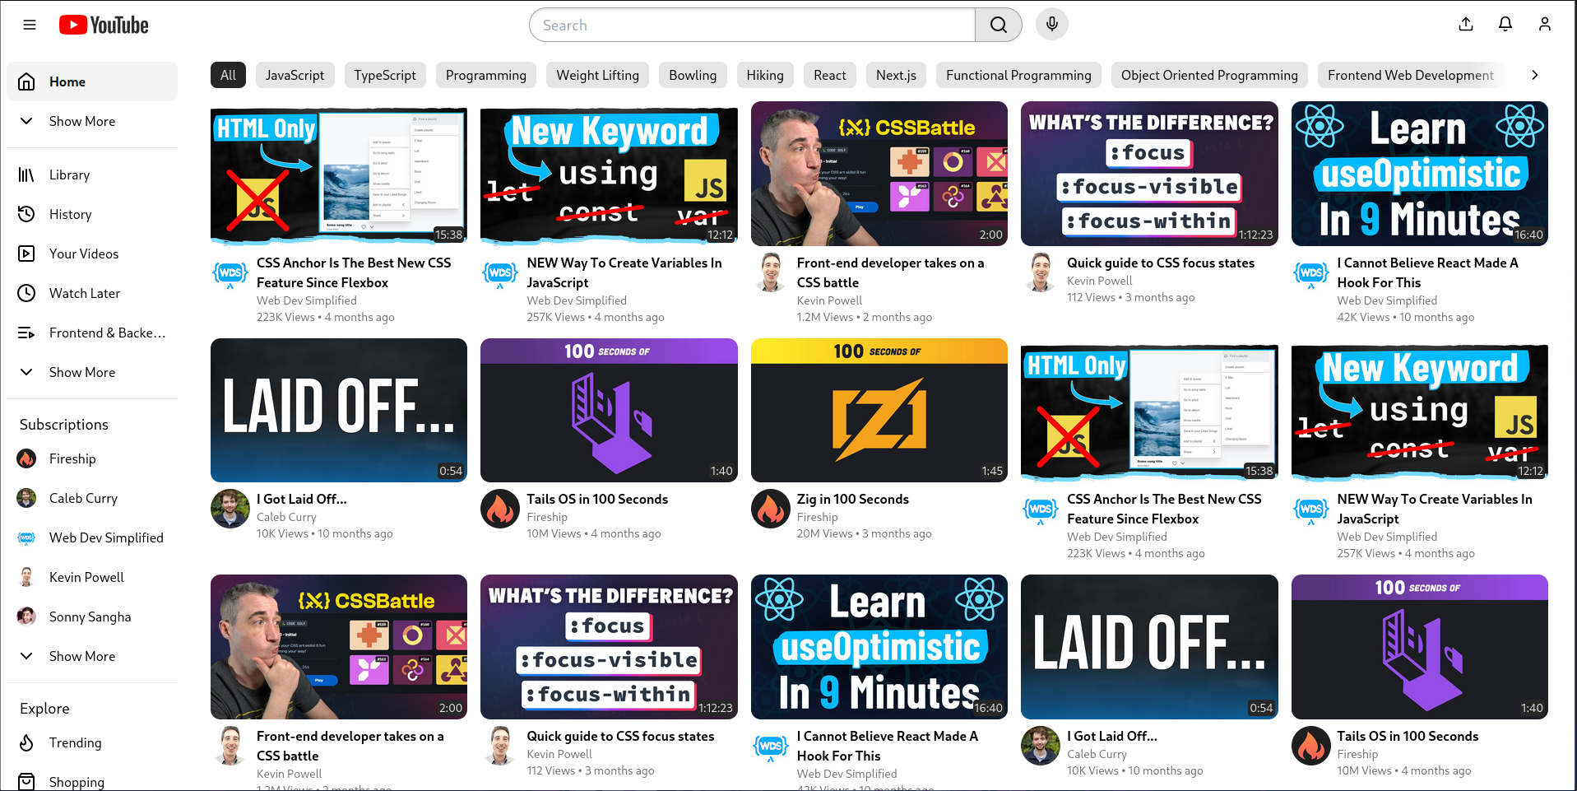Go to the YouTube logo homepage
Image resolution: width=1577 pixels, height=791 pixels.
coord(104,25)
